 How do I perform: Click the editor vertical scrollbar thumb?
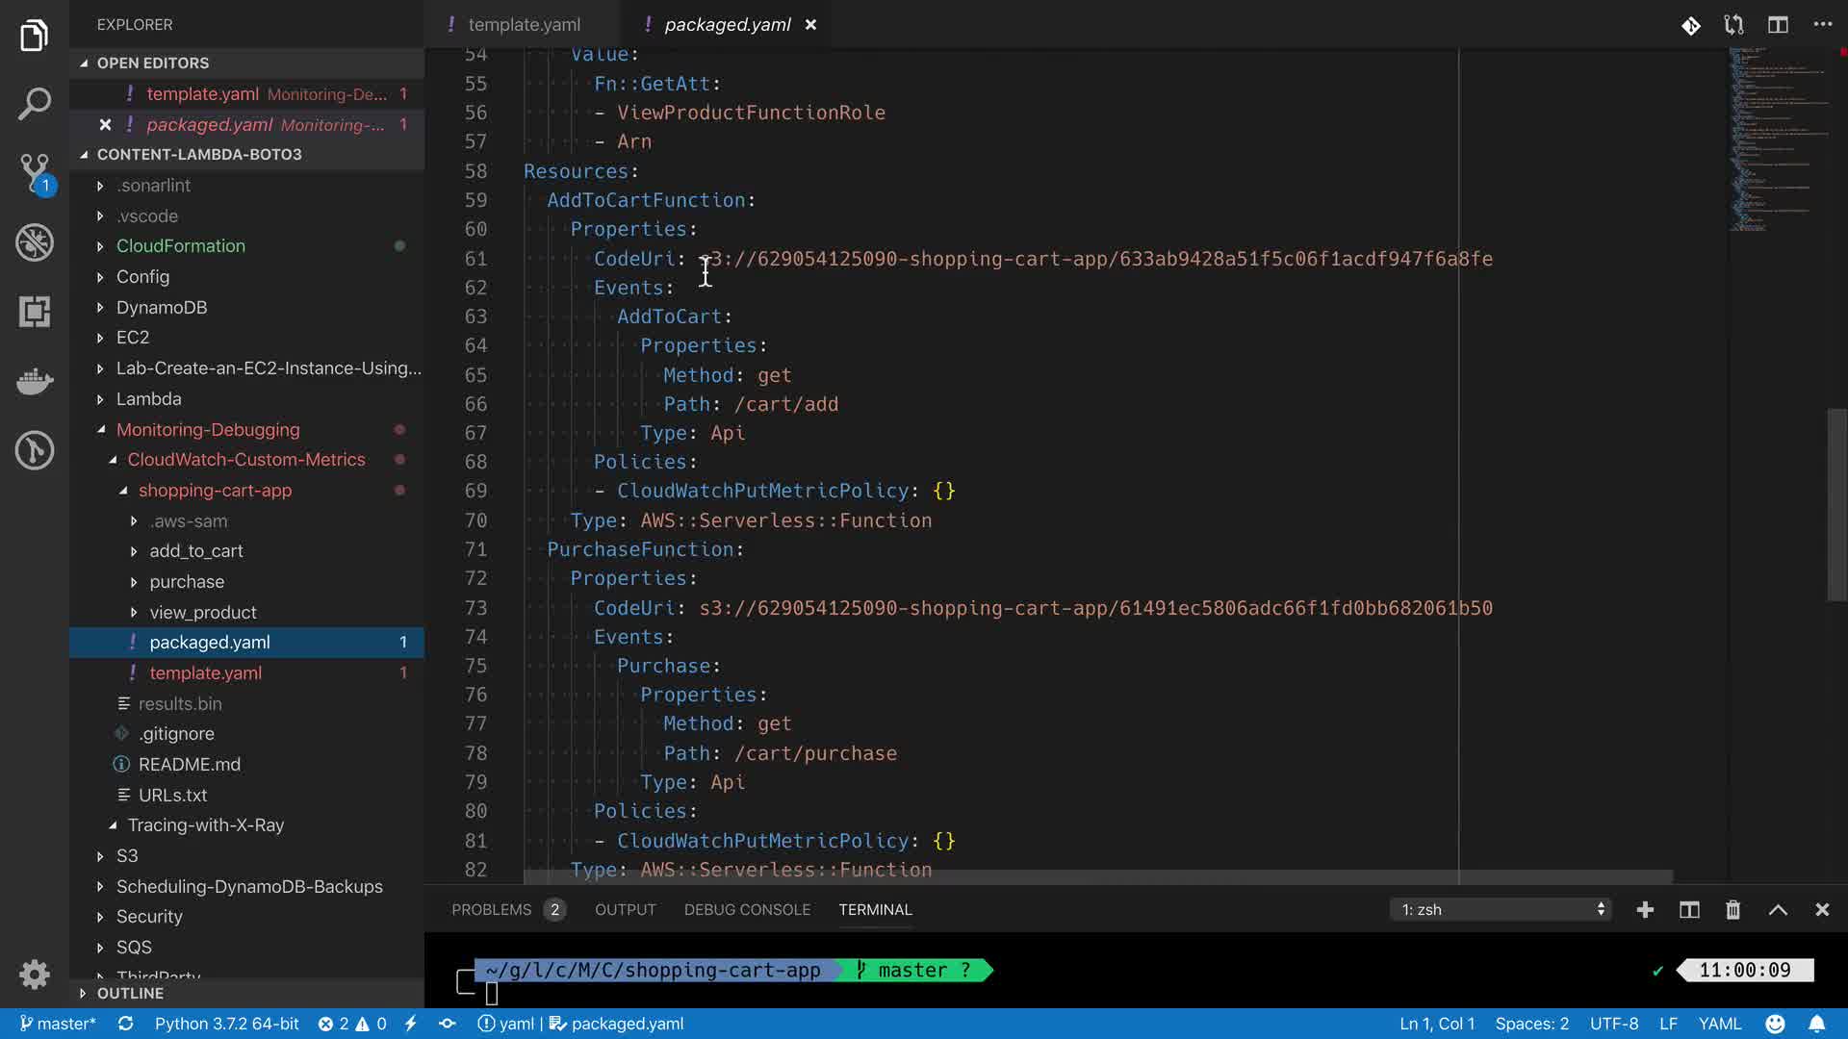pyautogui.click(x=1836, y=505)
